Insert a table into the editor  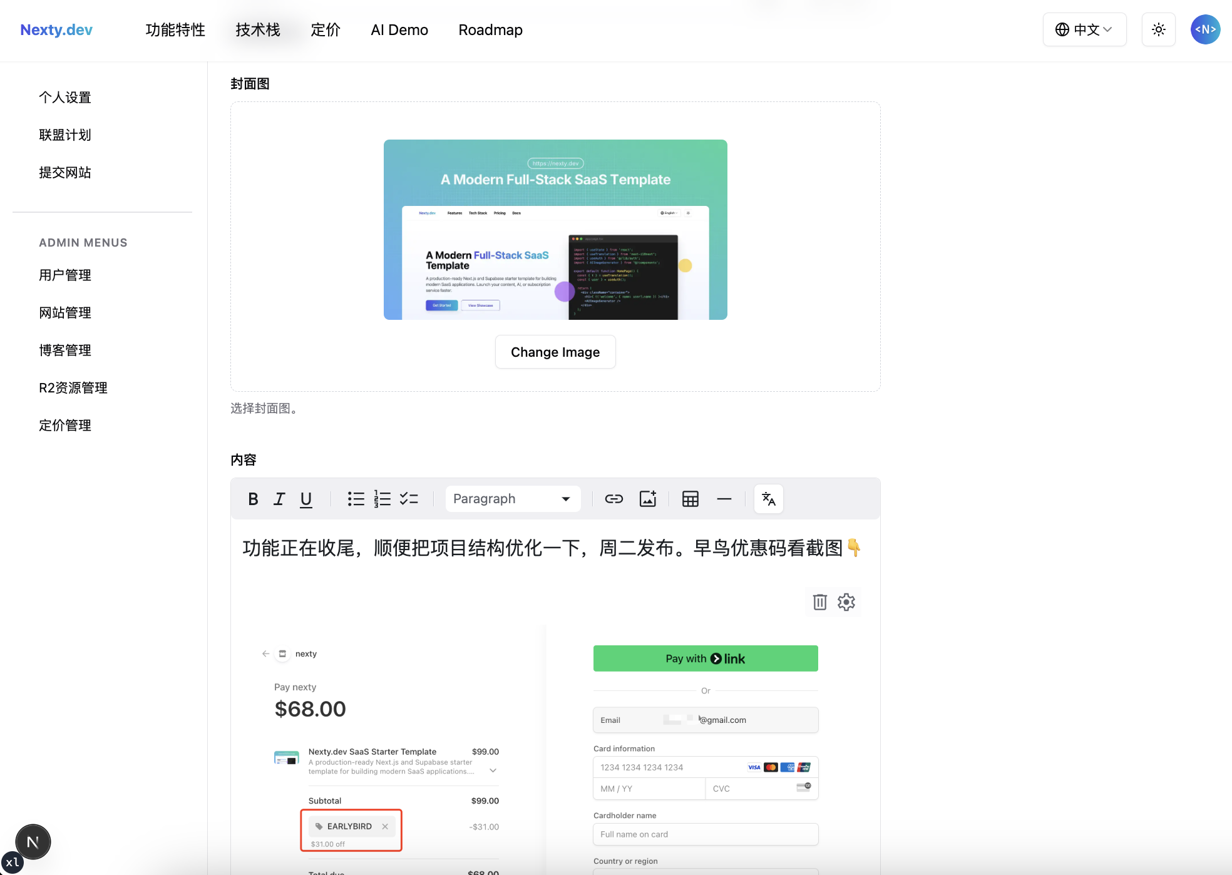690,499
